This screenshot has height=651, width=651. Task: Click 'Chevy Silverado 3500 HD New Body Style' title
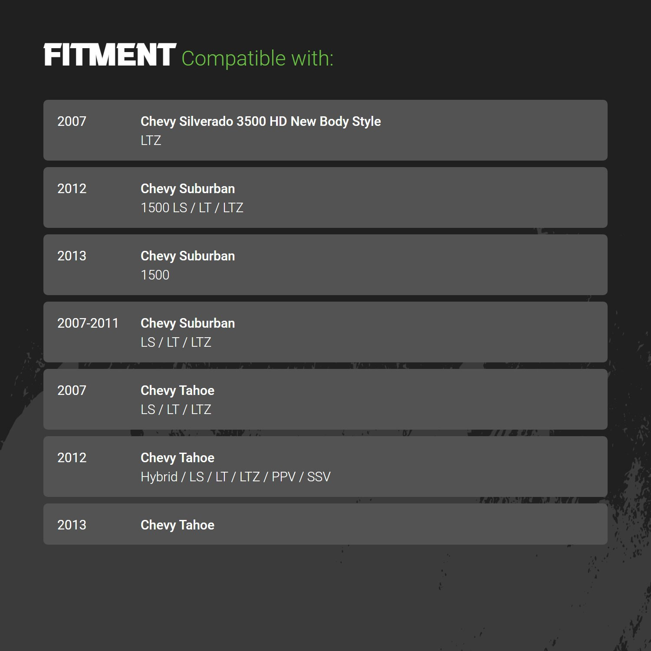[x=261, y=122]
